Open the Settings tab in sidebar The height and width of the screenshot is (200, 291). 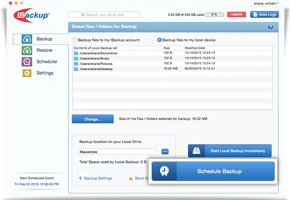[x=38, y=73]
